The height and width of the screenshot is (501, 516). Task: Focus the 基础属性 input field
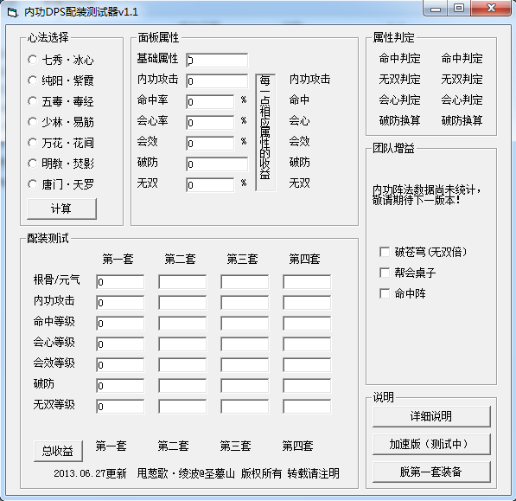coord(217,61)
